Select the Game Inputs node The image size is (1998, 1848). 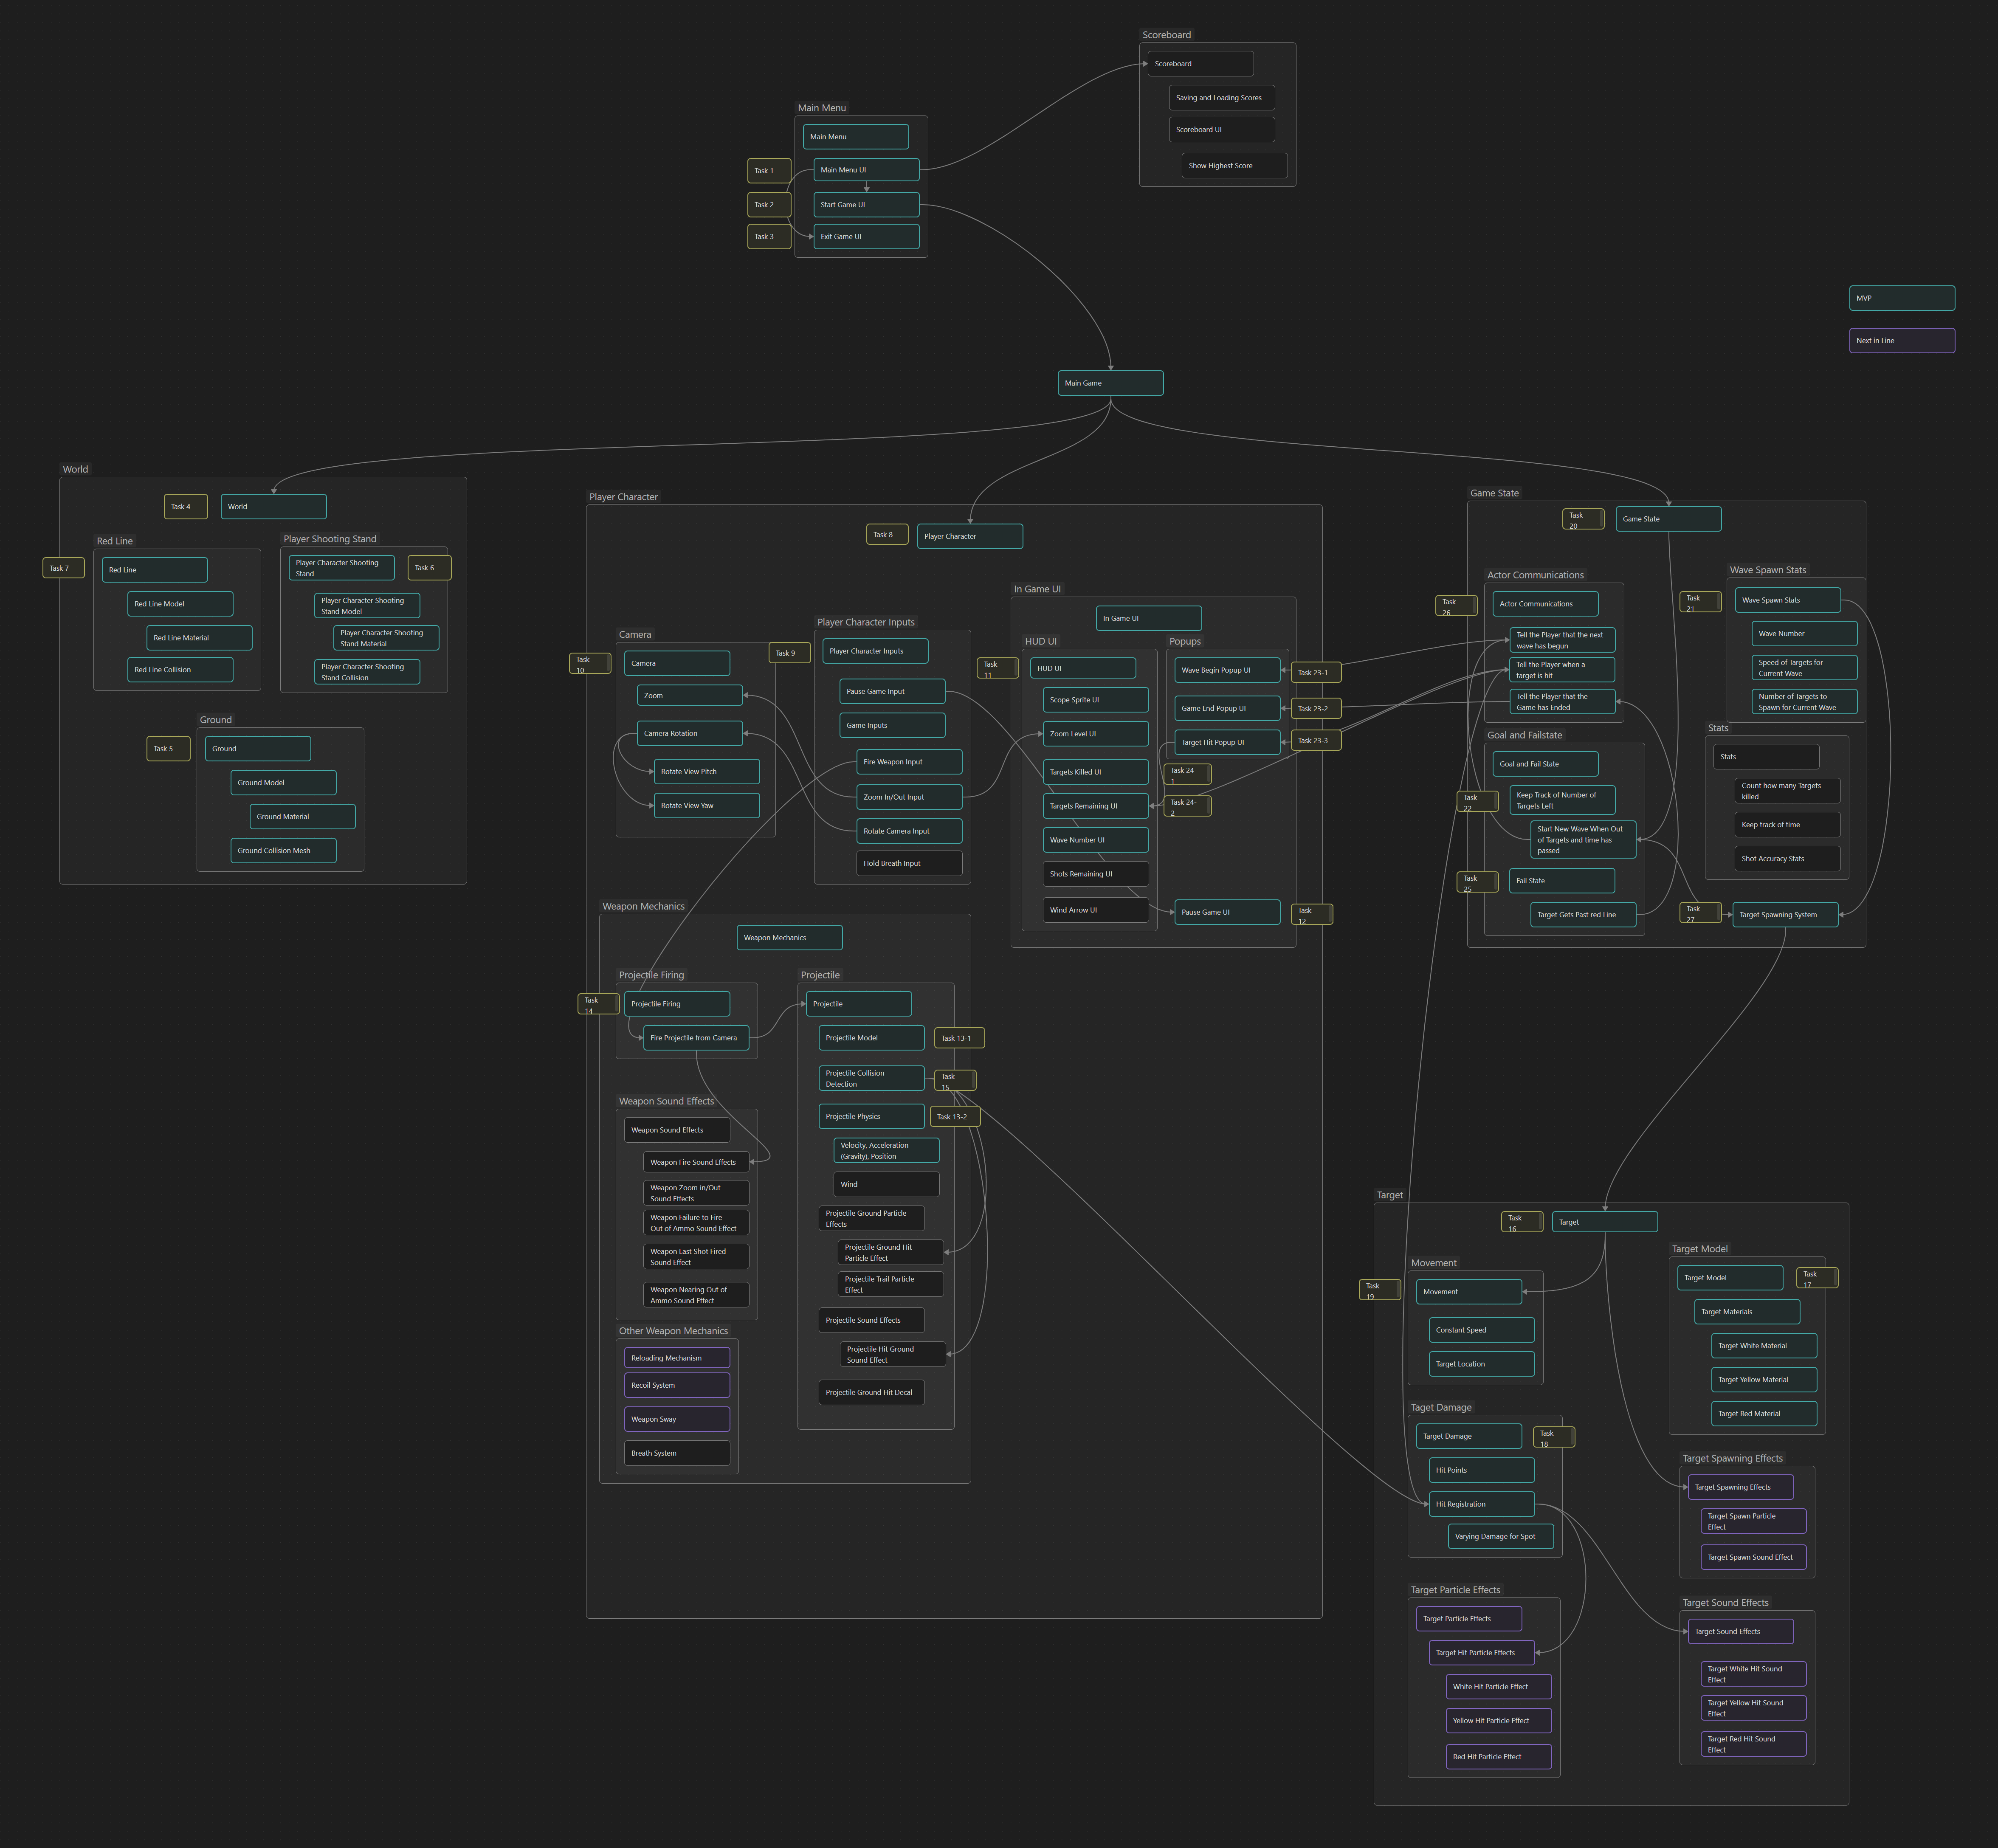pos(892,726)
